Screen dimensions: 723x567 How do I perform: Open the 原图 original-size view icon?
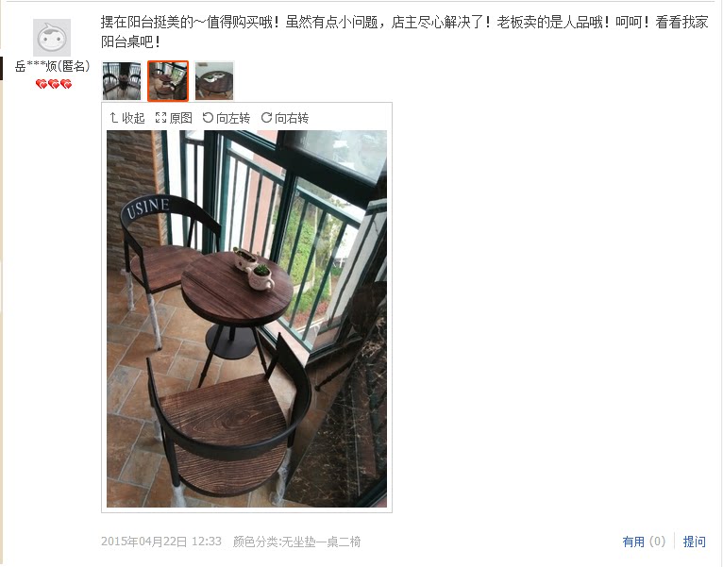(160, 118)
